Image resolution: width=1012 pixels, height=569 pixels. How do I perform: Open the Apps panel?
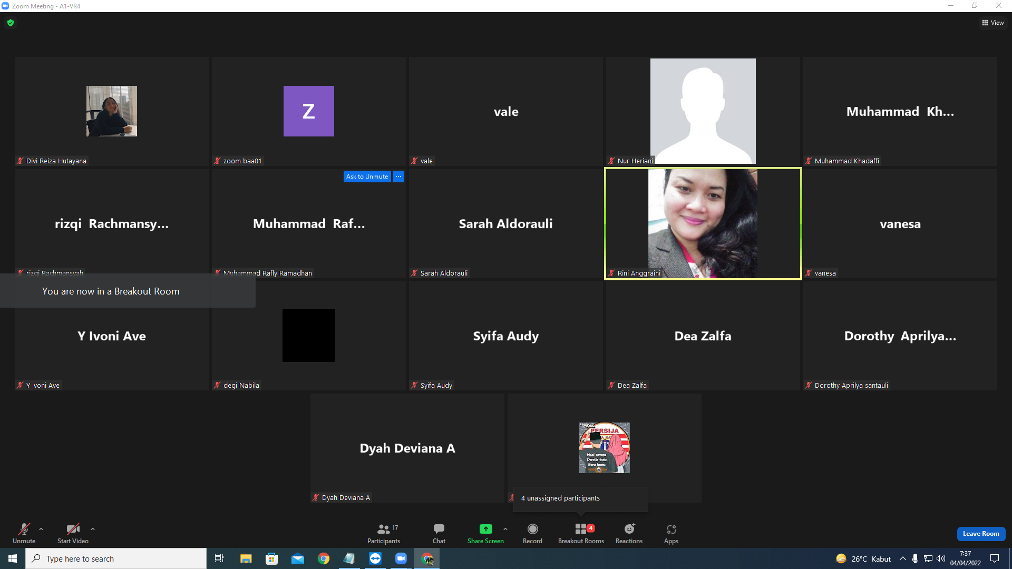(x=671, y=533)
